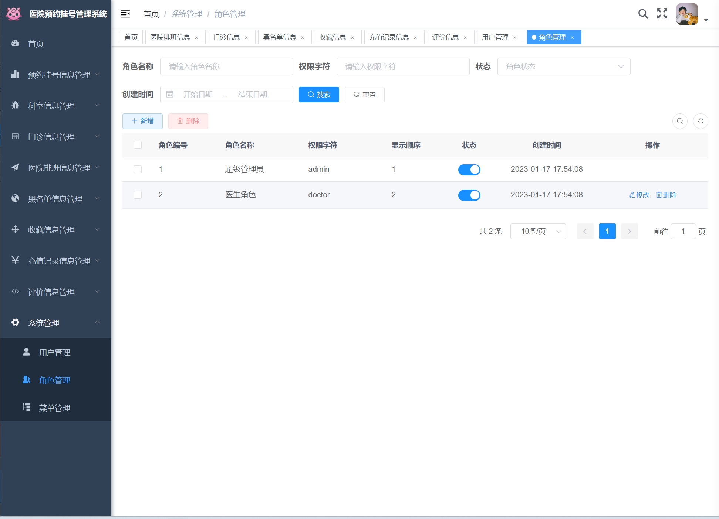Toggle the status switch for 超级管理员
This screenshot has width=719, height=519.
coord(469,170)
